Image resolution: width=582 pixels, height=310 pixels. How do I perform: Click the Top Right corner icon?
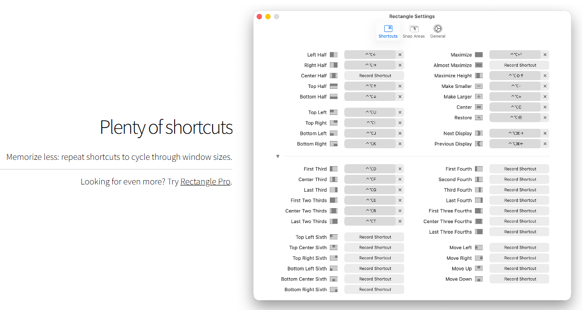click(x=334, y=123)
